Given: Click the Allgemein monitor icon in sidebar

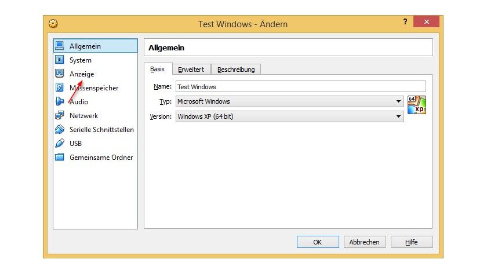Looking at the screenshot, I should click(x=59, y=46).
